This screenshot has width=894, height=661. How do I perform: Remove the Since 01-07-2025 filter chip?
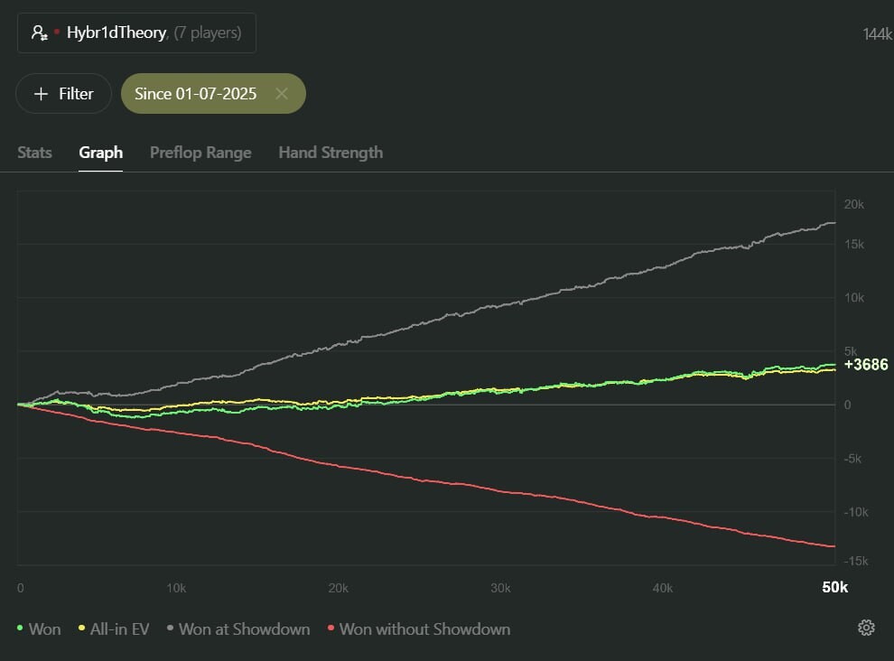[x=282, y=94]
